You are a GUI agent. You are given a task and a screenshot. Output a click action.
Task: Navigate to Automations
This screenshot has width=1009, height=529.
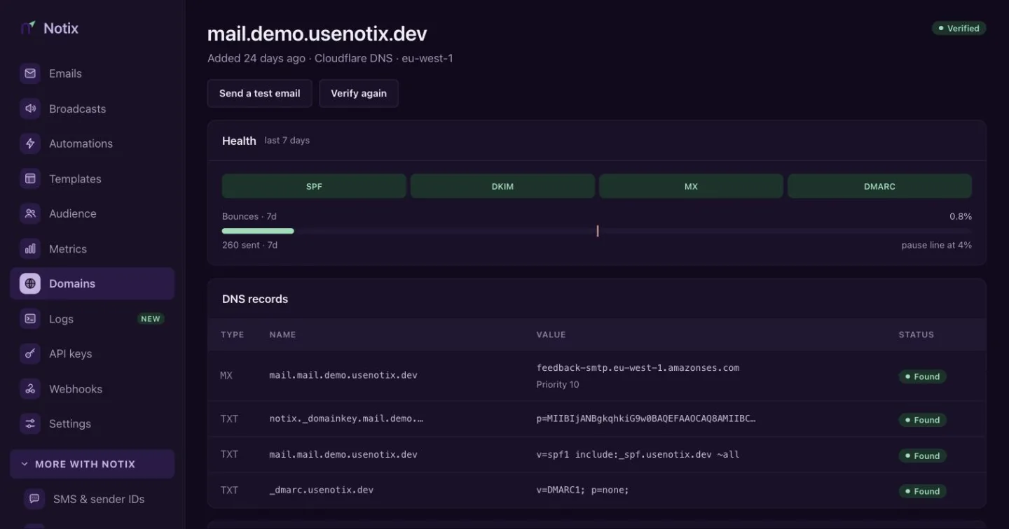pos(92,143)
